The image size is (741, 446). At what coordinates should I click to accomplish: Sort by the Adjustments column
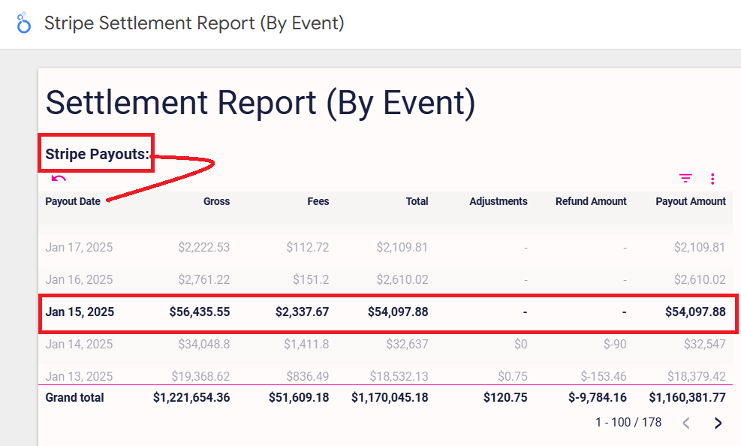(x=499, y=201)
